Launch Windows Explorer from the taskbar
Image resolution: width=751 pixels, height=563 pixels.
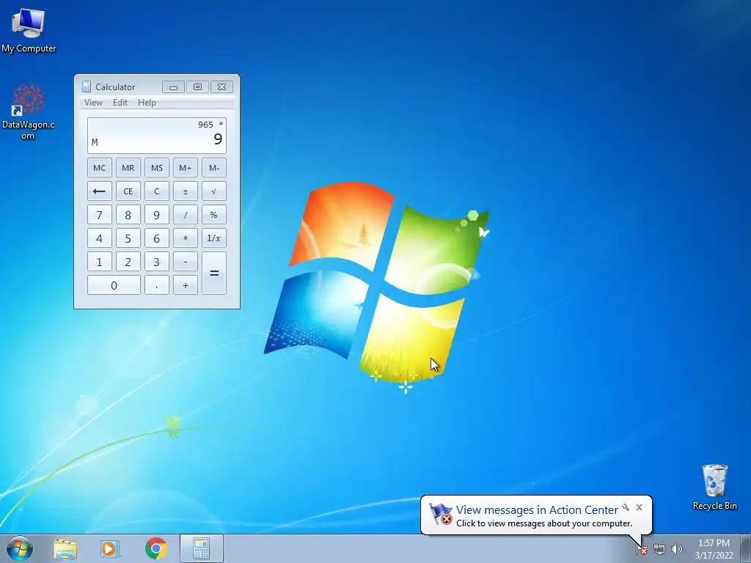point(65,548)
